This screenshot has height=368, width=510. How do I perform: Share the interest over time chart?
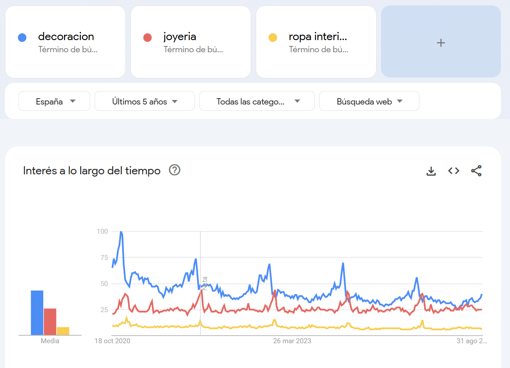476,171
